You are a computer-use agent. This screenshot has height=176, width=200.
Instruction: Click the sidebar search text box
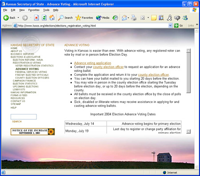(x=24, y=117)
